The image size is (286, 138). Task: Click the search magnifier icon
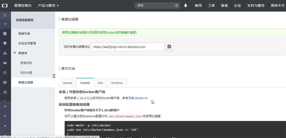pos(177,6)
